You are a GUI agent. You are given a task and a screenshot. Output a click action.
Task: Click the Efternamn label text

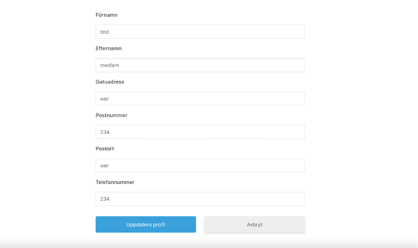(108, 49)
